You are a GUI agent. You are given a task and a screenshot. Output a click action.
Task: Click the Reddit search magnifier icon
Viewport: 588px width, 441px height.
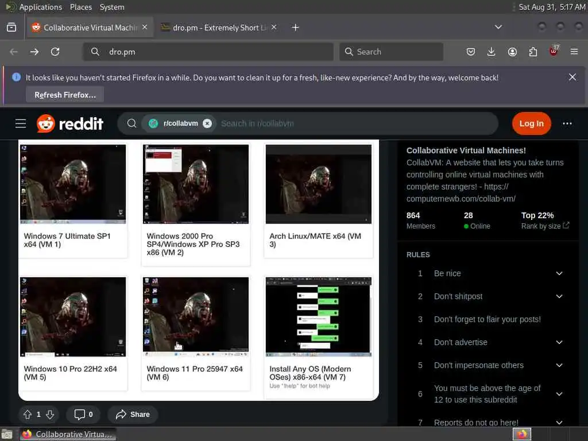pyautogui.click(x=131, y=123)
